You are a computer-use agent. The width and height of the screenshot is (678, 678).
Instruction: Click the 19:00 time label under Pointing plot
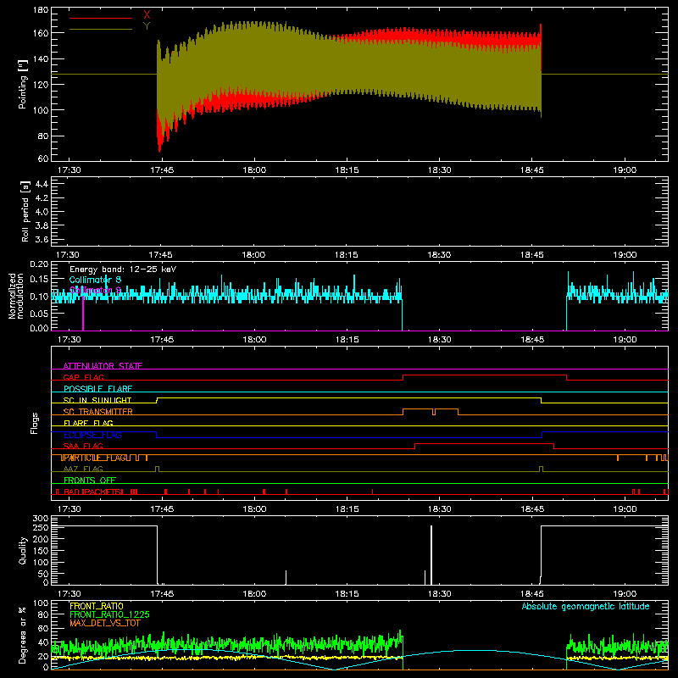[625, 170]
